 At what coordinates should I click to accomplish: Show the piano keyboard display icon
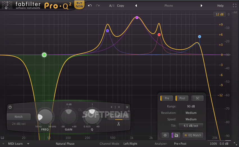[2, 138]
